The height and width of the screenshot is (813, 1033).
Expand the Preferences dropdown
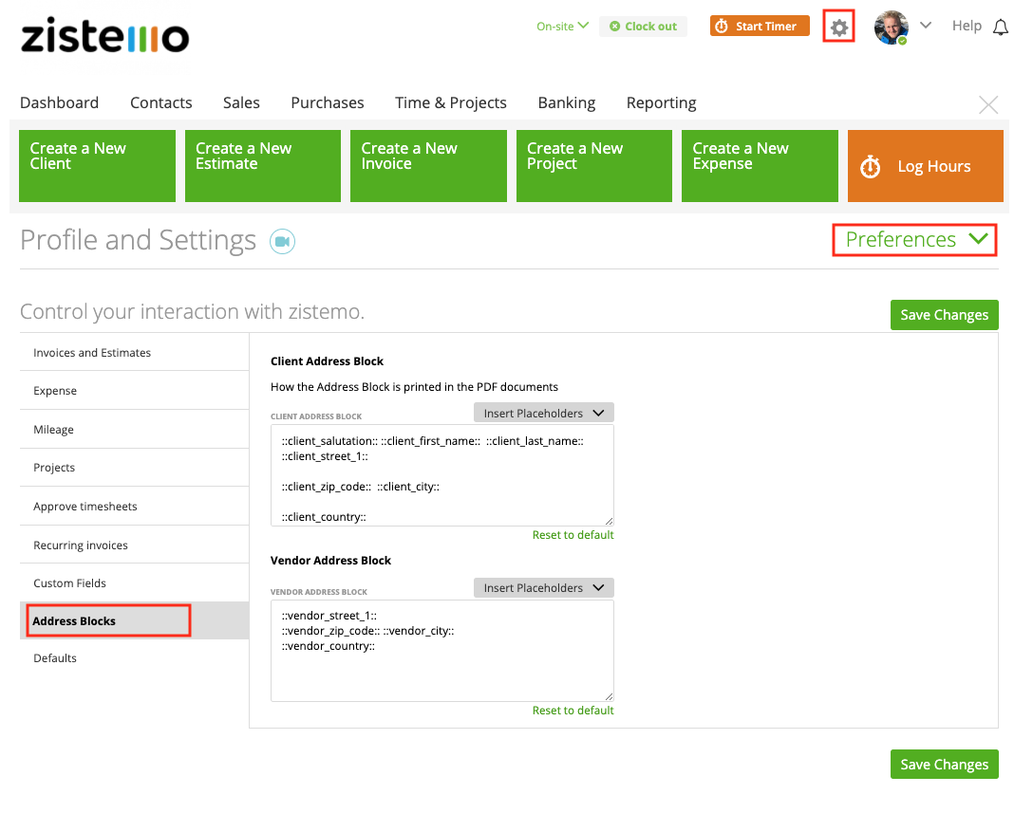tap(914, 240)
